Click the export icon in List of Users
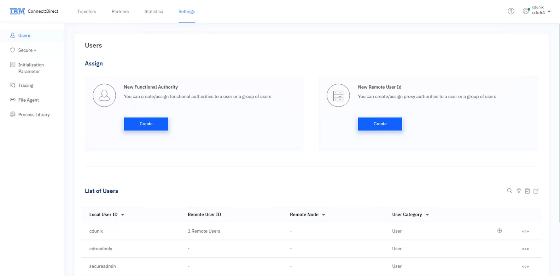Viewport: 560px width, 276px height. (x=536, y=191)
